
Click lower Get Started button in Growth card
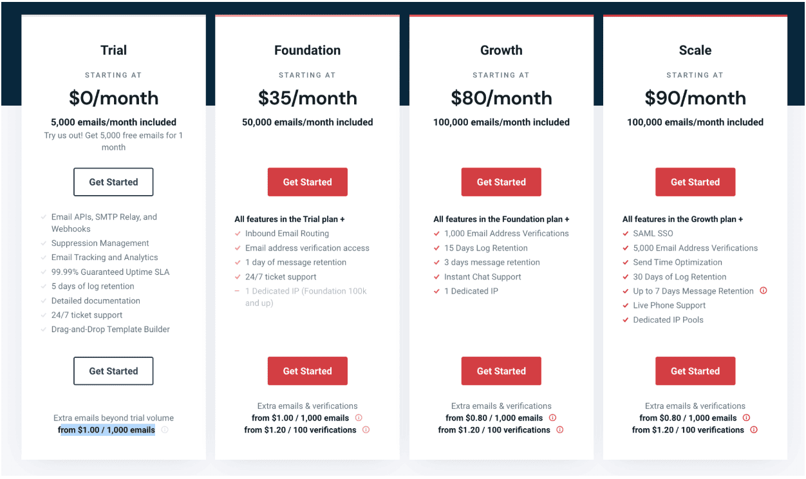pyautogui.click(x=501, y=371)
